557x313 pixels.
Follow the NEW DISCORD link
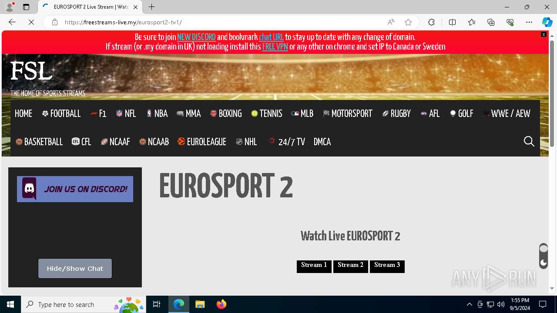click(196, 37)
